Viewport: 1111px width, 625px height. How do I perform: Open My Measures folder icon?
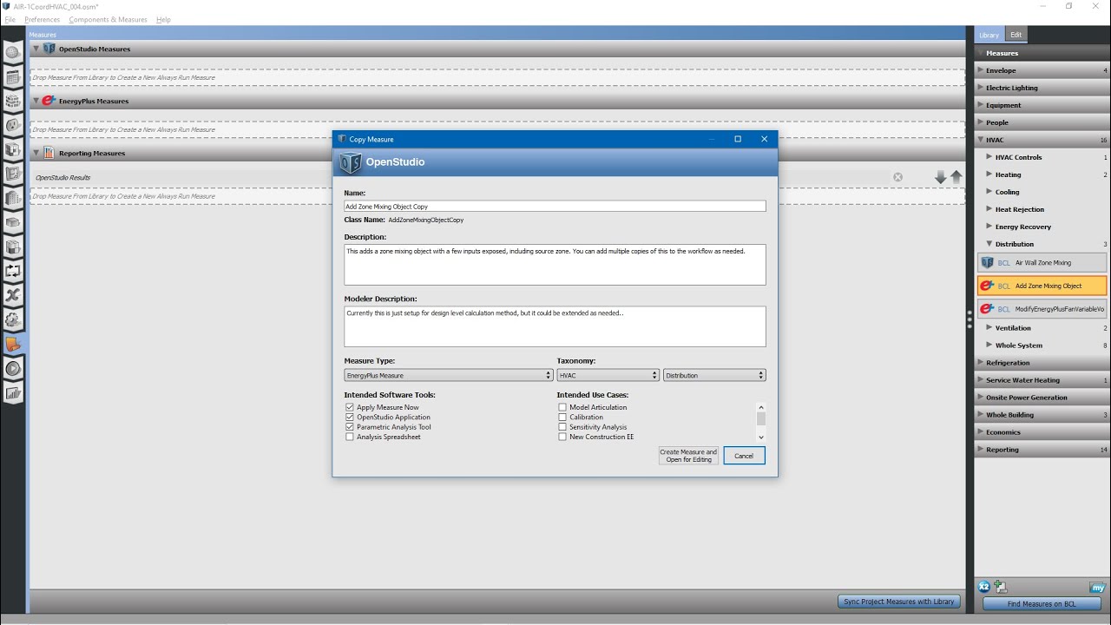[x=1097, y=588]
